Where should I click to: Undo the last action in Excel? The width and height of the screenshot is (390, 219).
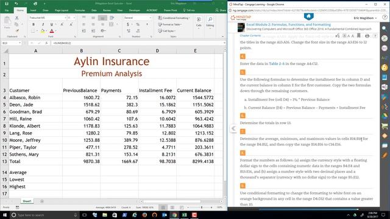click(16, 4)
